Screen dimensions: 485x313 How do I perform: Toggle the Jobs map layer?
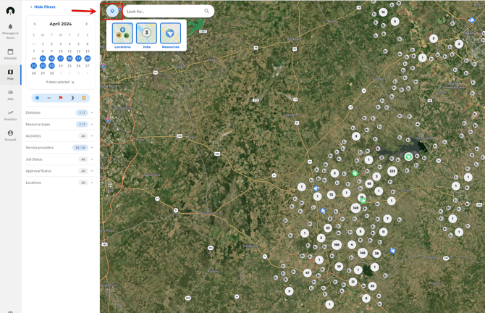[x=146, y=36]
